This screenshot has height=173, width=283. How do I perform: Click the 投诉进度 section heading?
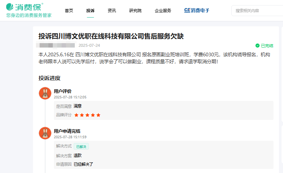[49, 78]
